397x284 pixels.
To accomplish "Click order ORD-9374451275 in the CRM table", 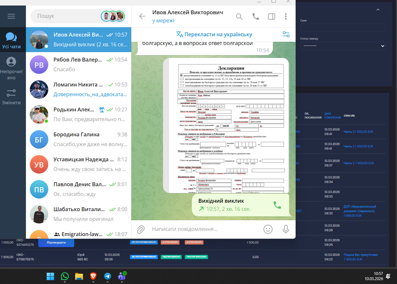I will tap(25, 243).
